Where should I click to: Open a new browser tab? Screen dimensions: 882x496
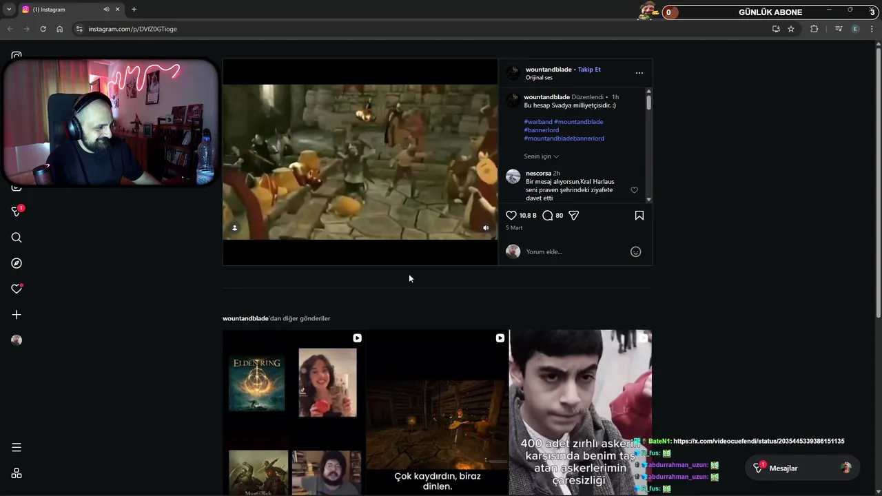click(x=134, y=10)
